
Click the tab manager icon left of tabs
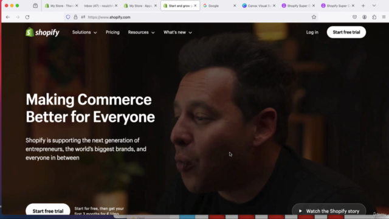pyautogui.click(x=35, y=5)
